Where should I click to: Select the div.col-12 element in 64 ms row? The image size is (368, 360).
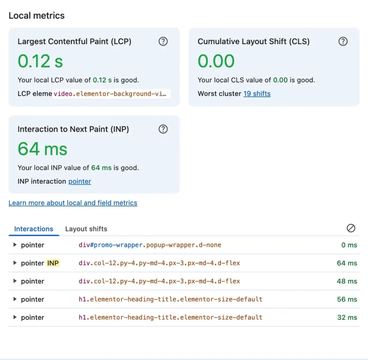click(159, 263)
